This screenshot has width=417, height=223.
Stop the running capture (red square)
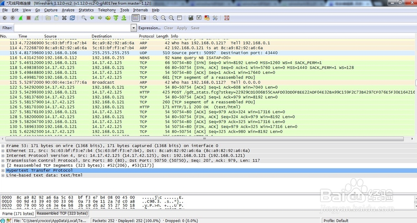tap(28, 18)
